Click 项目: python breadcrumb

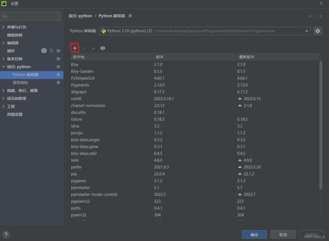tap(80, 16)
